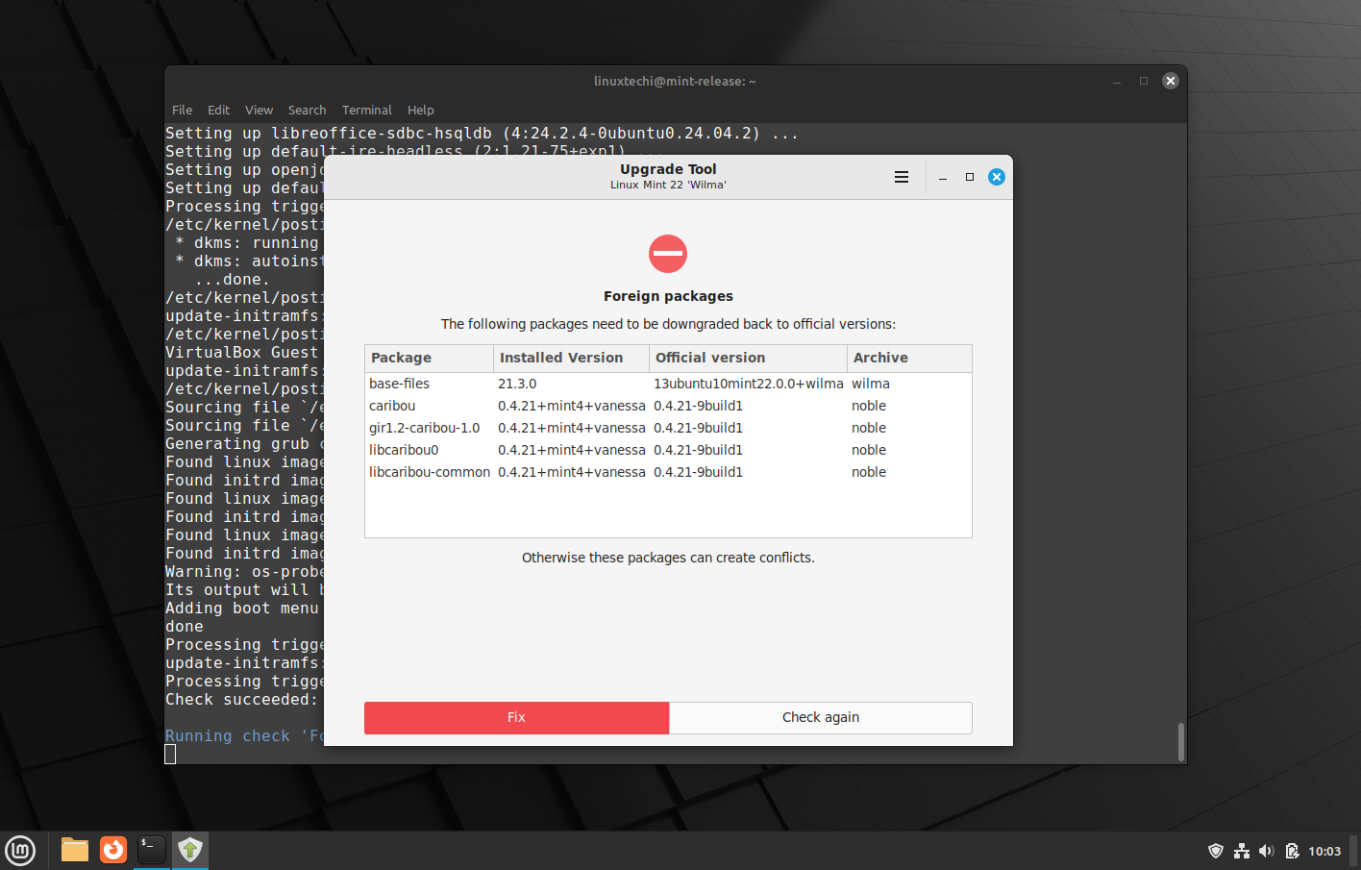The image size is (1361, 870).
Task: Open the terminal View menu
Action: pyautogui.click(x=259, y=110)
